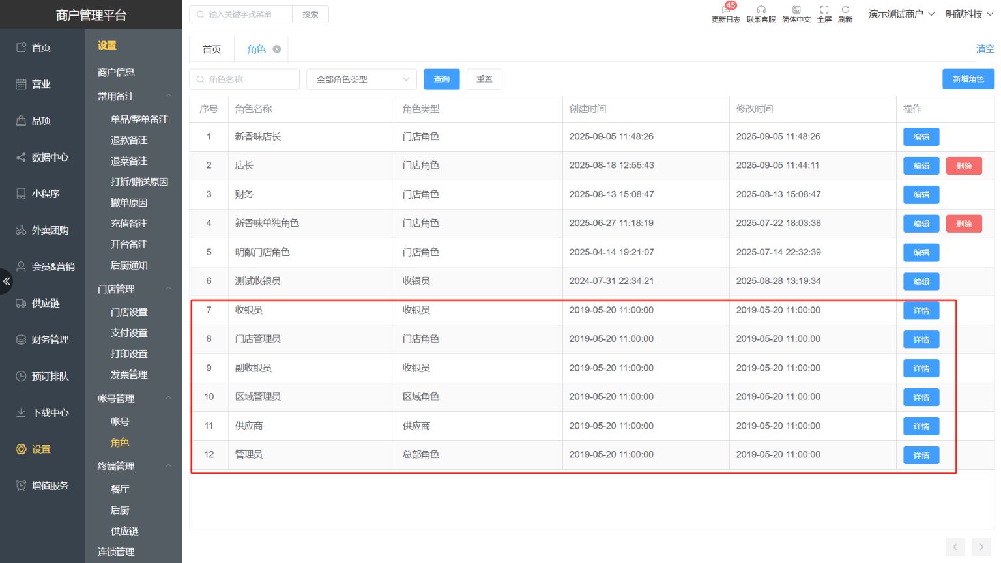Expand 连锁管理 menu group

pos(116,552)
